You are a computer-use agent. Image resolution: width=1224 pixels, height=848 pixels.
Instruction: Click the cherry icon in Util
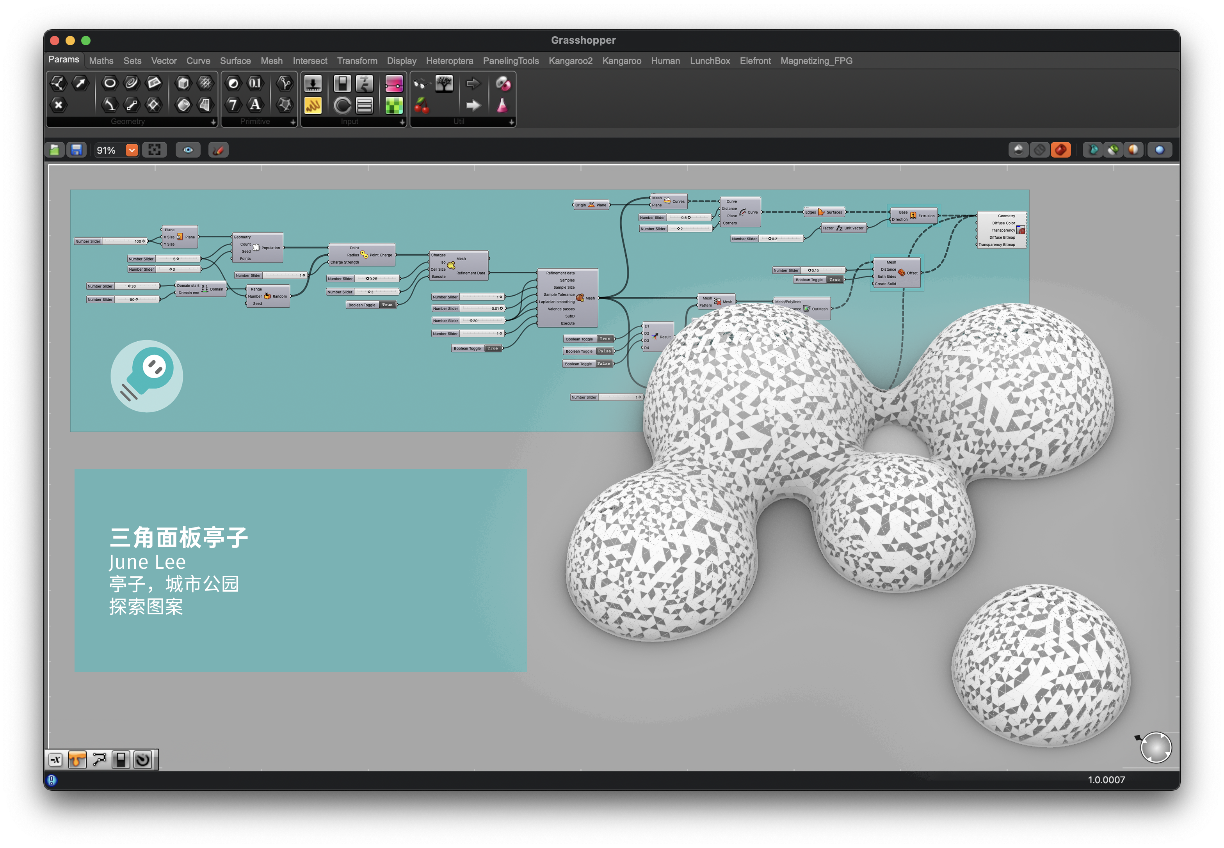click(x=422, y=106)
